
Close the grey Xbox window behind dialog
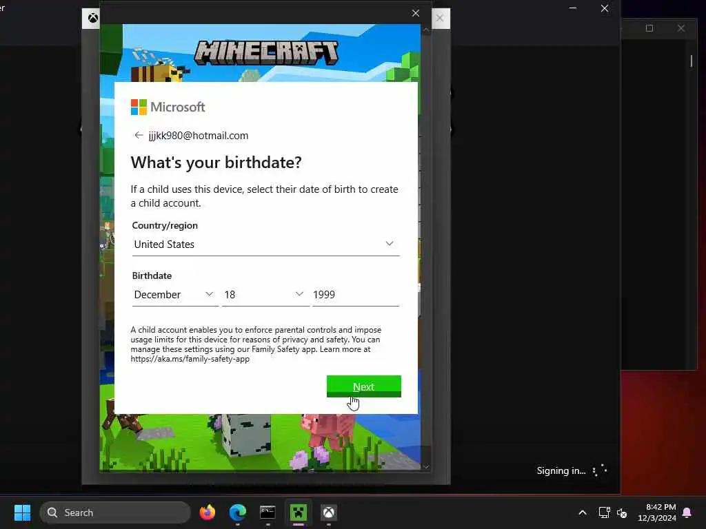[440, 19]
